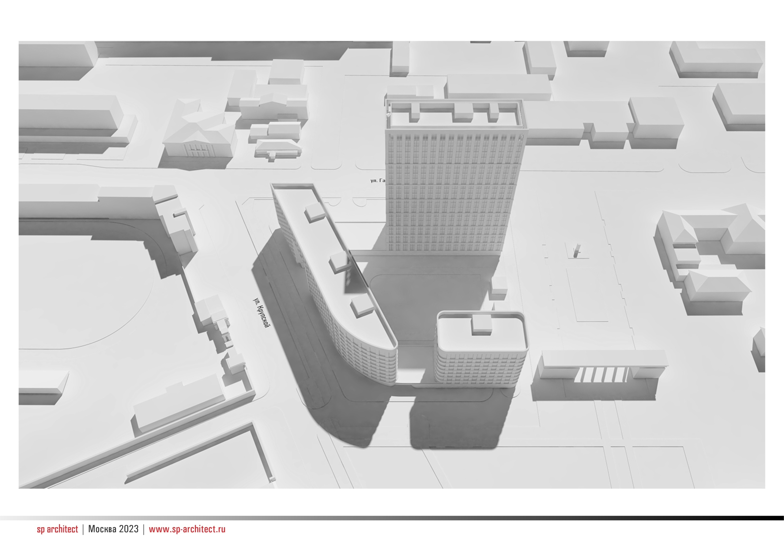
Task: Click the 'ул. Крупской' street label
Action: pyautogui.click(x=261, y=312)
